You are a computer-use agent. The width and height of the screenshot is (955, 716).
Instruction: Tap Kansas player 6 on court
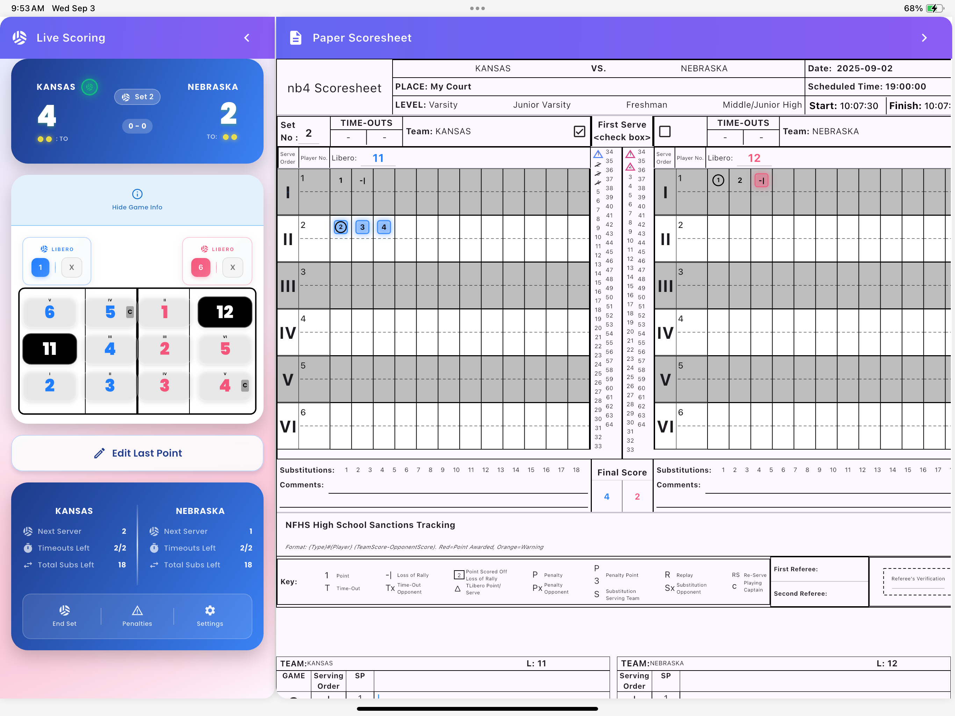click(50, 312)
